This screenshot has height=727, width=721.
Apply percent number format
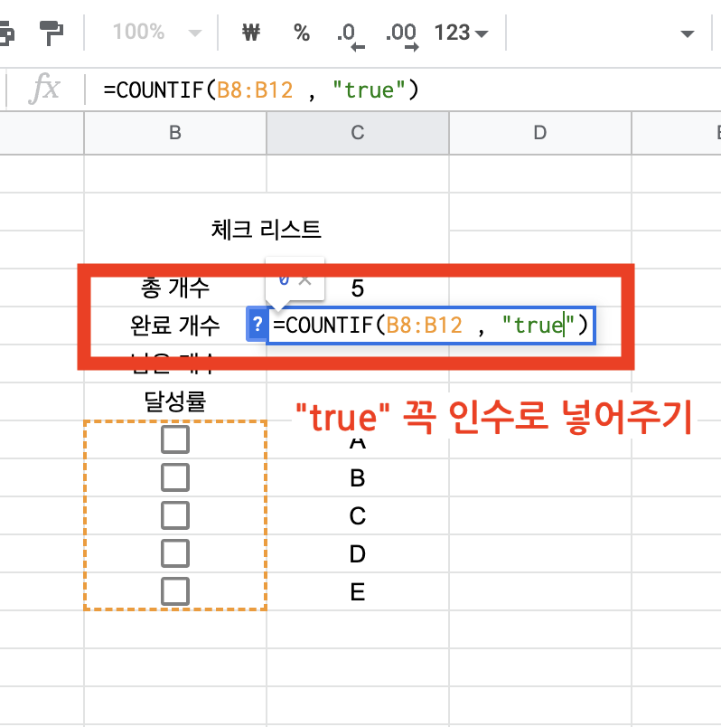pos(302,33)
